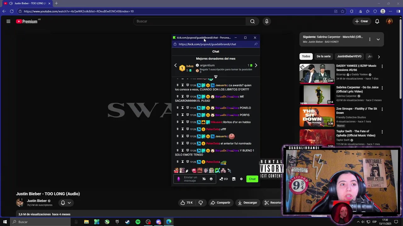Screen dimensions: 403x226
Task: Open the YouTube hamburger guide menu
Action: click(9, 21)
